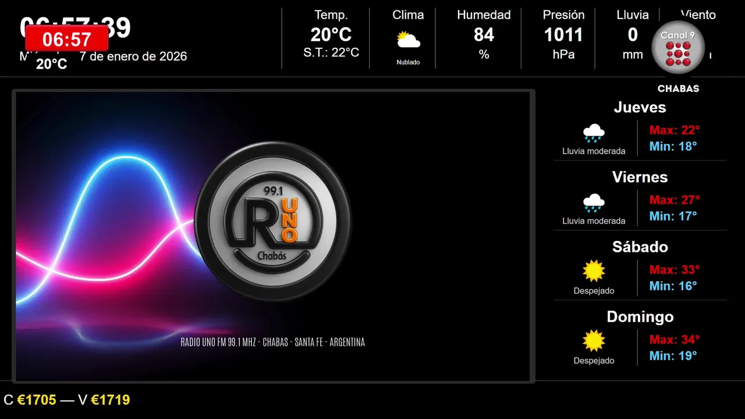
Task: Click the Temp. 20°C reading
Action: 331,35
